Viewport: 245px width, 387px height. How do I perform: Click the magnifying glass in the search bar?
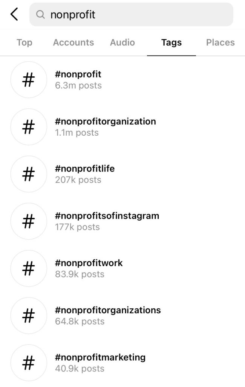click(x=40, y=14)
